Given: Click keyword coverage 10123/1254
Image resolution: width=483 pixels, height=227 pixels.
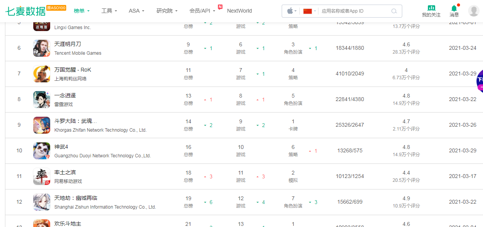Looking at the screenshot, I should (350, 176).
